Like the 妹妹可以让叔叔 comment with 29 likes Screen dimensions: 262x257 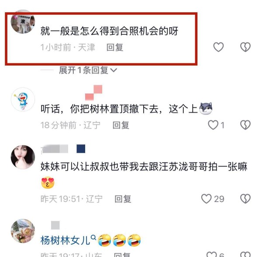click(x=207, y=199)
